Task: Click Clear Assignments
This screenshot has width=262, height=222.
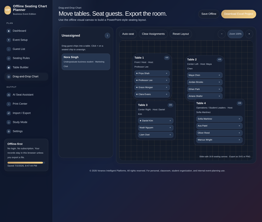Action: (153, 34)
